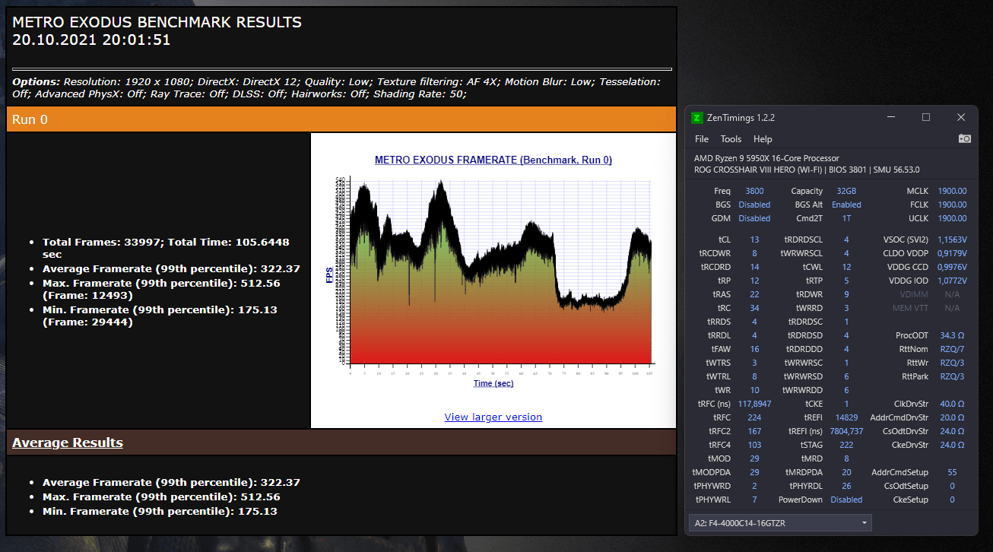Click the topmost 1900.00 value, beside MCLK
Screen dimensions: 993x552
click(x=952, y=191)
